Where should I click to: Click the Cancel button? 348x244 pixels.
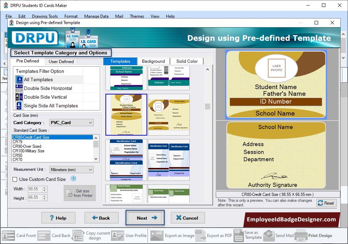[188, 218]
